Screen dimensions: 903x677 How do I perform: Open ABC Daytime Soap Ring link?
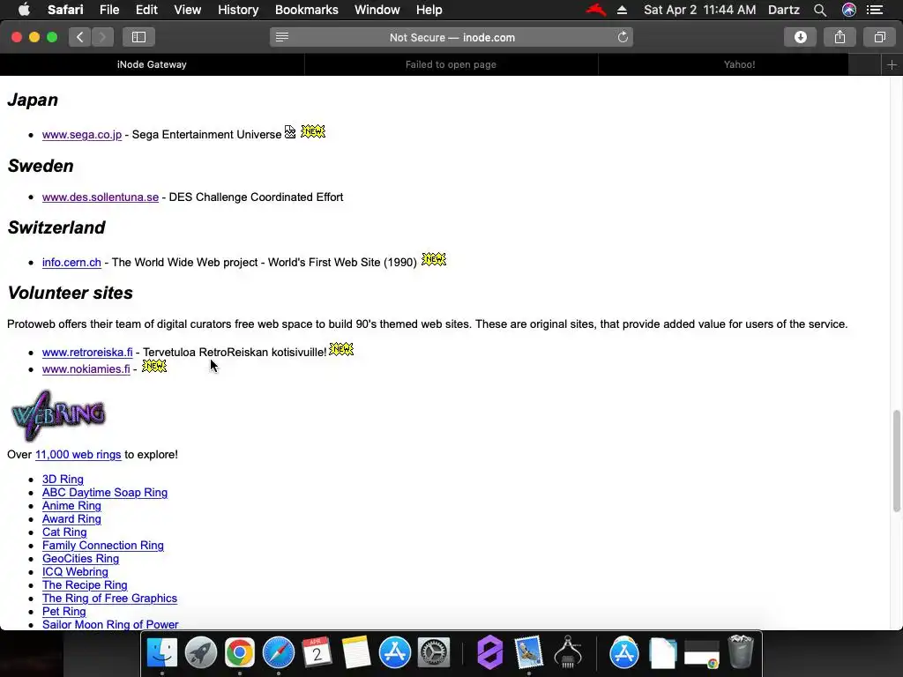click(105, 493)
